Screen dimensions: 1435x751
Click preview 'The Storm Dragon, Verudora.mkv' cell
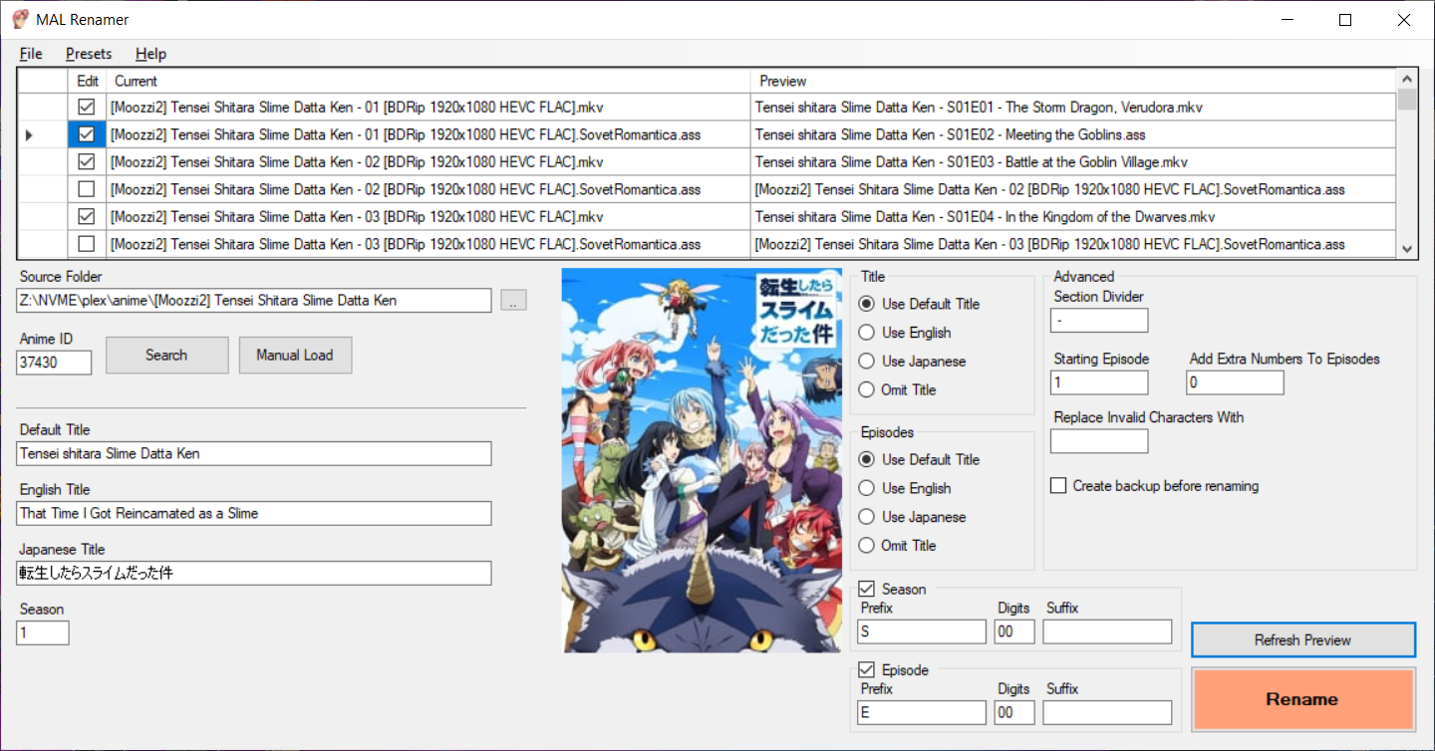click(1073, 107)
